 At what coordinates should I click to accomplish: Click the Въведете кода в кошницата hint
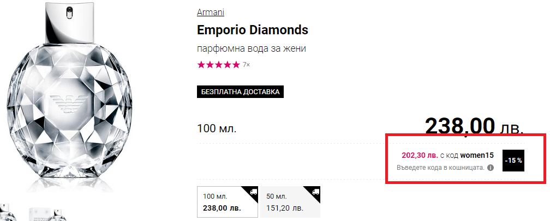[440, 168]
